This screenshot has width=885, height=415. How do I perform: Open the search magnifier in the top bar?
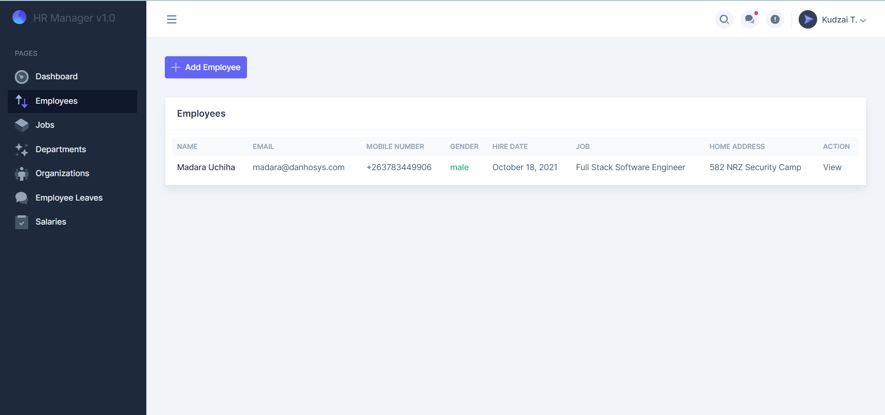click(724, 19)
